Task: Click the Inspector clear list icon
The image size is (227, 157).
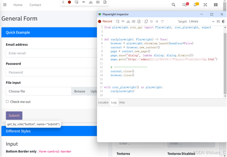Action: tap(218, 21)
